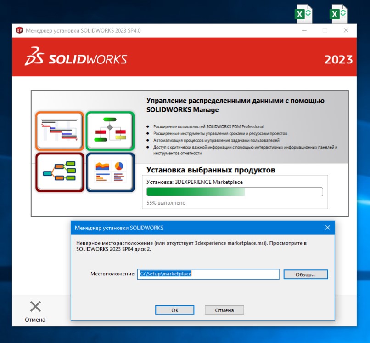Click OK in the location dialog
Screen dimensions: 370x343
174,310
